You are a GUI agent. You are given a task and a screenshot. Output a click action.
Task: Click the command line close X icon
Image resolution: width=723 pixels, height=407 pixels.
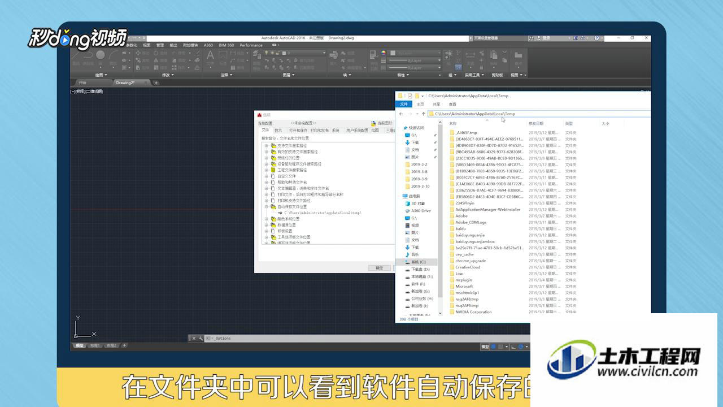coord(194,339)
